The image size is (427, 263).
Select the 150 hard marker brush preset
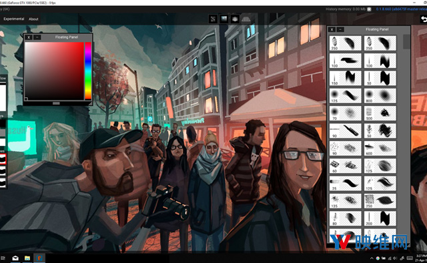click(x=346, y=78)
